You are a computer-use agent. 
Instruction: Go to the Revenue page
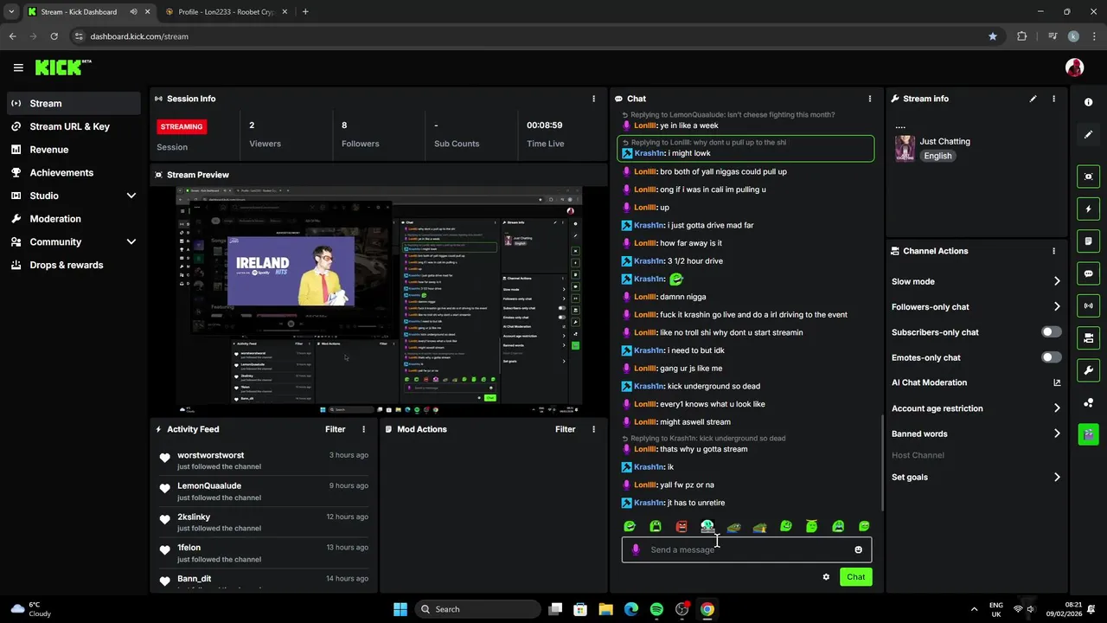(x=74, y=150)
